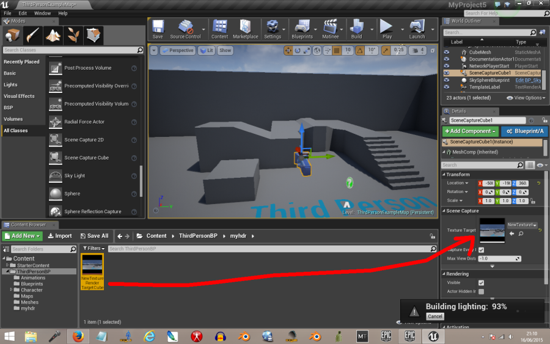
Task: Open the viewport options dropdown arrow
Action: tap(154, 51)
